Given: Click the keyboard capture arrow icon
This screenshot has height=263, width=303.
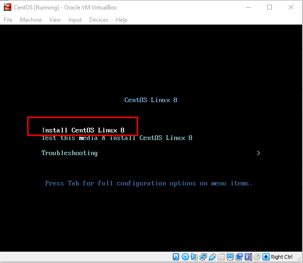Looking at the screenshot, I should tap(266, 257).
